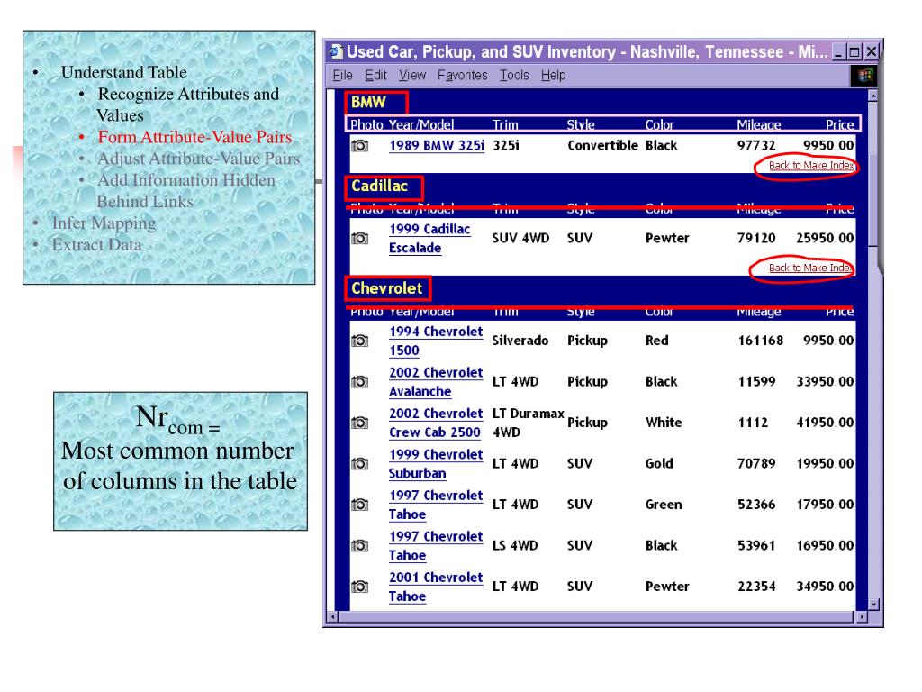The width and height of the screenshot is (922, 692).
Task: Click the Style header in the BMW section
Action: 581,124
